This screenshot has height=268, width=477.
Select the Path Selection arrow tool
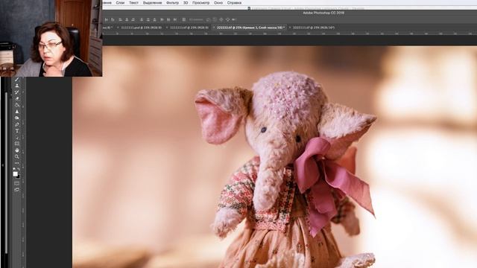point(17,137)
